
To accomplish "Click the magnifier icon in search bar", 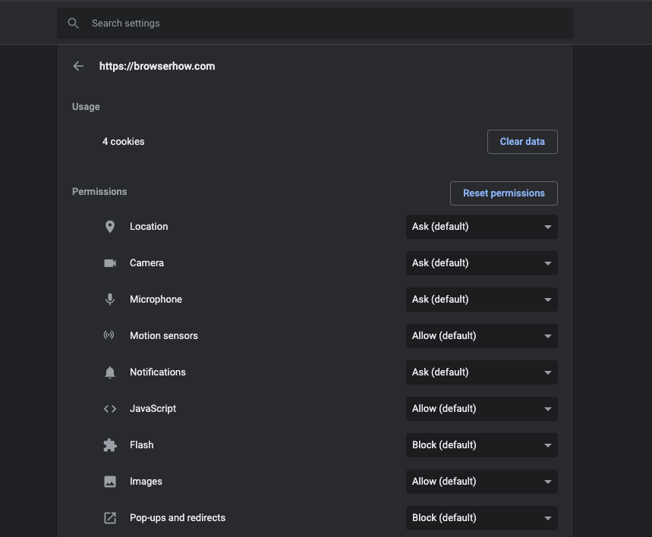I will point(74,24).
